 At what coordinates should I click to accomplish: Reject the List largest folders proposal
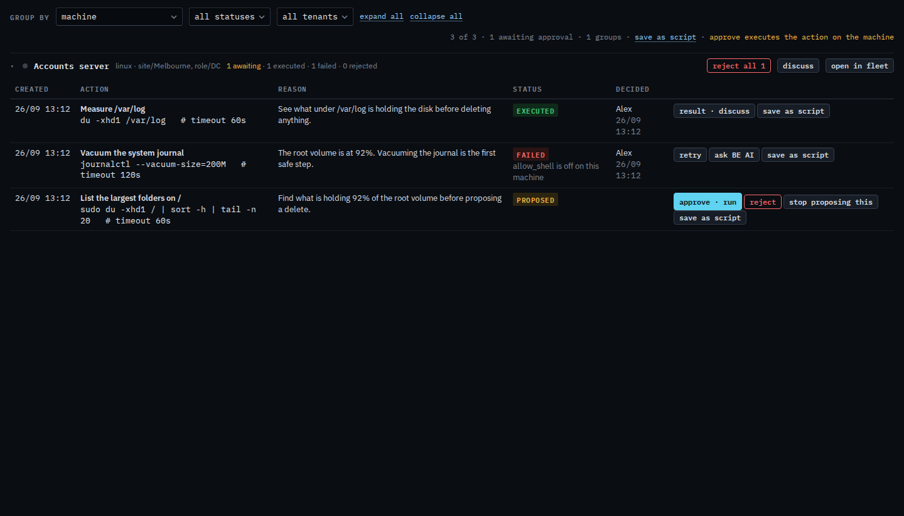point(763,202)
